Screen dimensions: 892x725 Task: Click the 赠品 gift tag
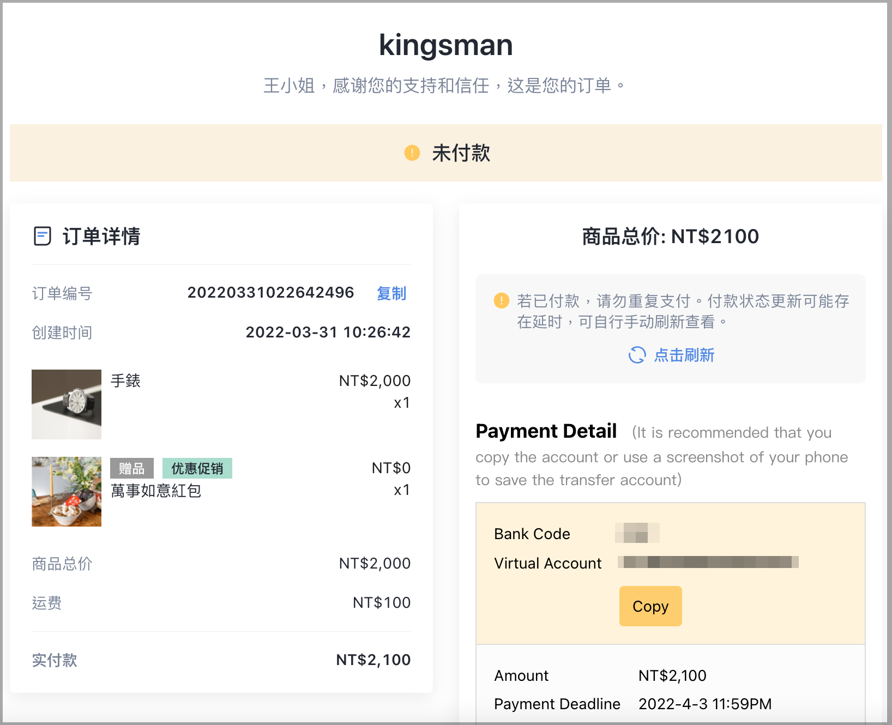(x=132, y=468)
